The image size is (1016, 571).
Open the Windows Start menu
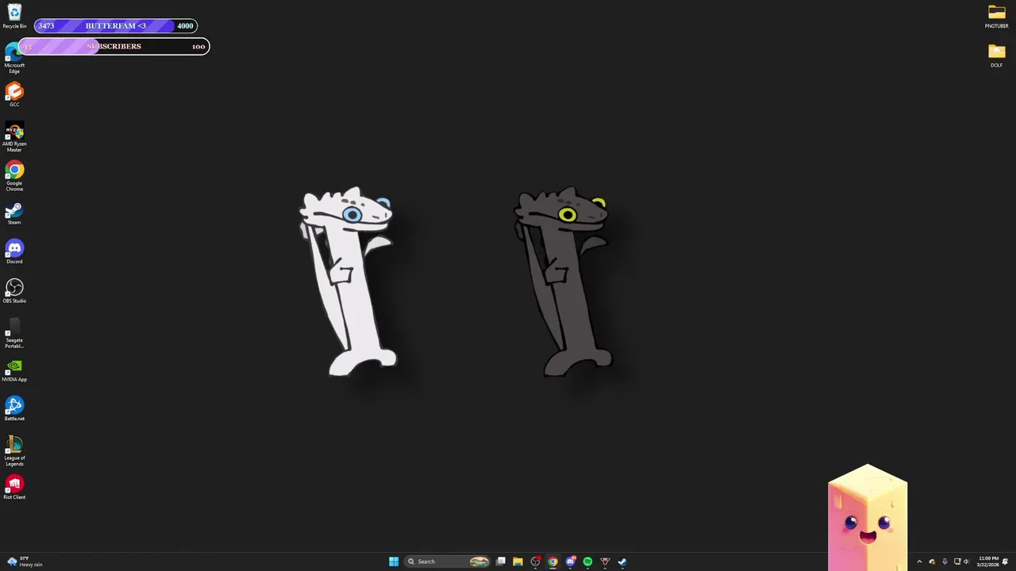point(394,561)
